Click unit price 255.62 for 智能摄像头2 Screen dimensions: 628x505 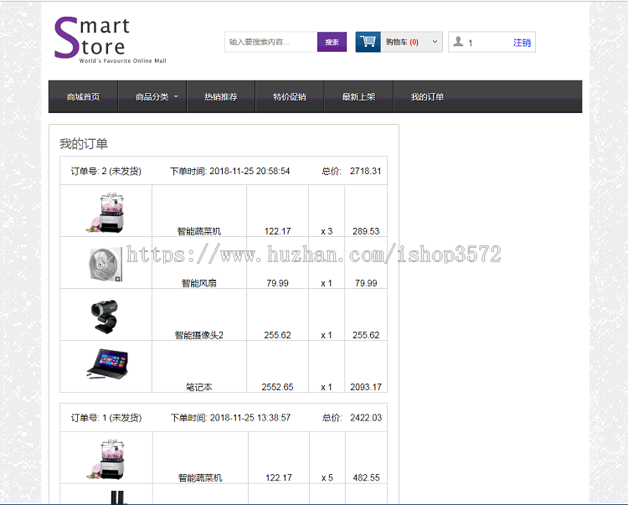(277, 335)
